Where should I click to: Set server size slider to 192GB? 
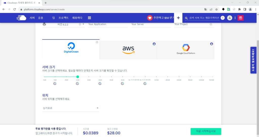coord(212,77)
